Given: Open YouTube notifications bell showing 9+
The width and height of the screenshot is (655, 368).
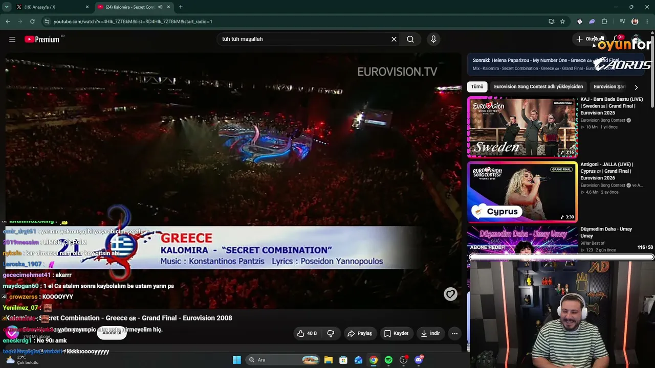Looking at the screenshot, I should pos(617,39).
